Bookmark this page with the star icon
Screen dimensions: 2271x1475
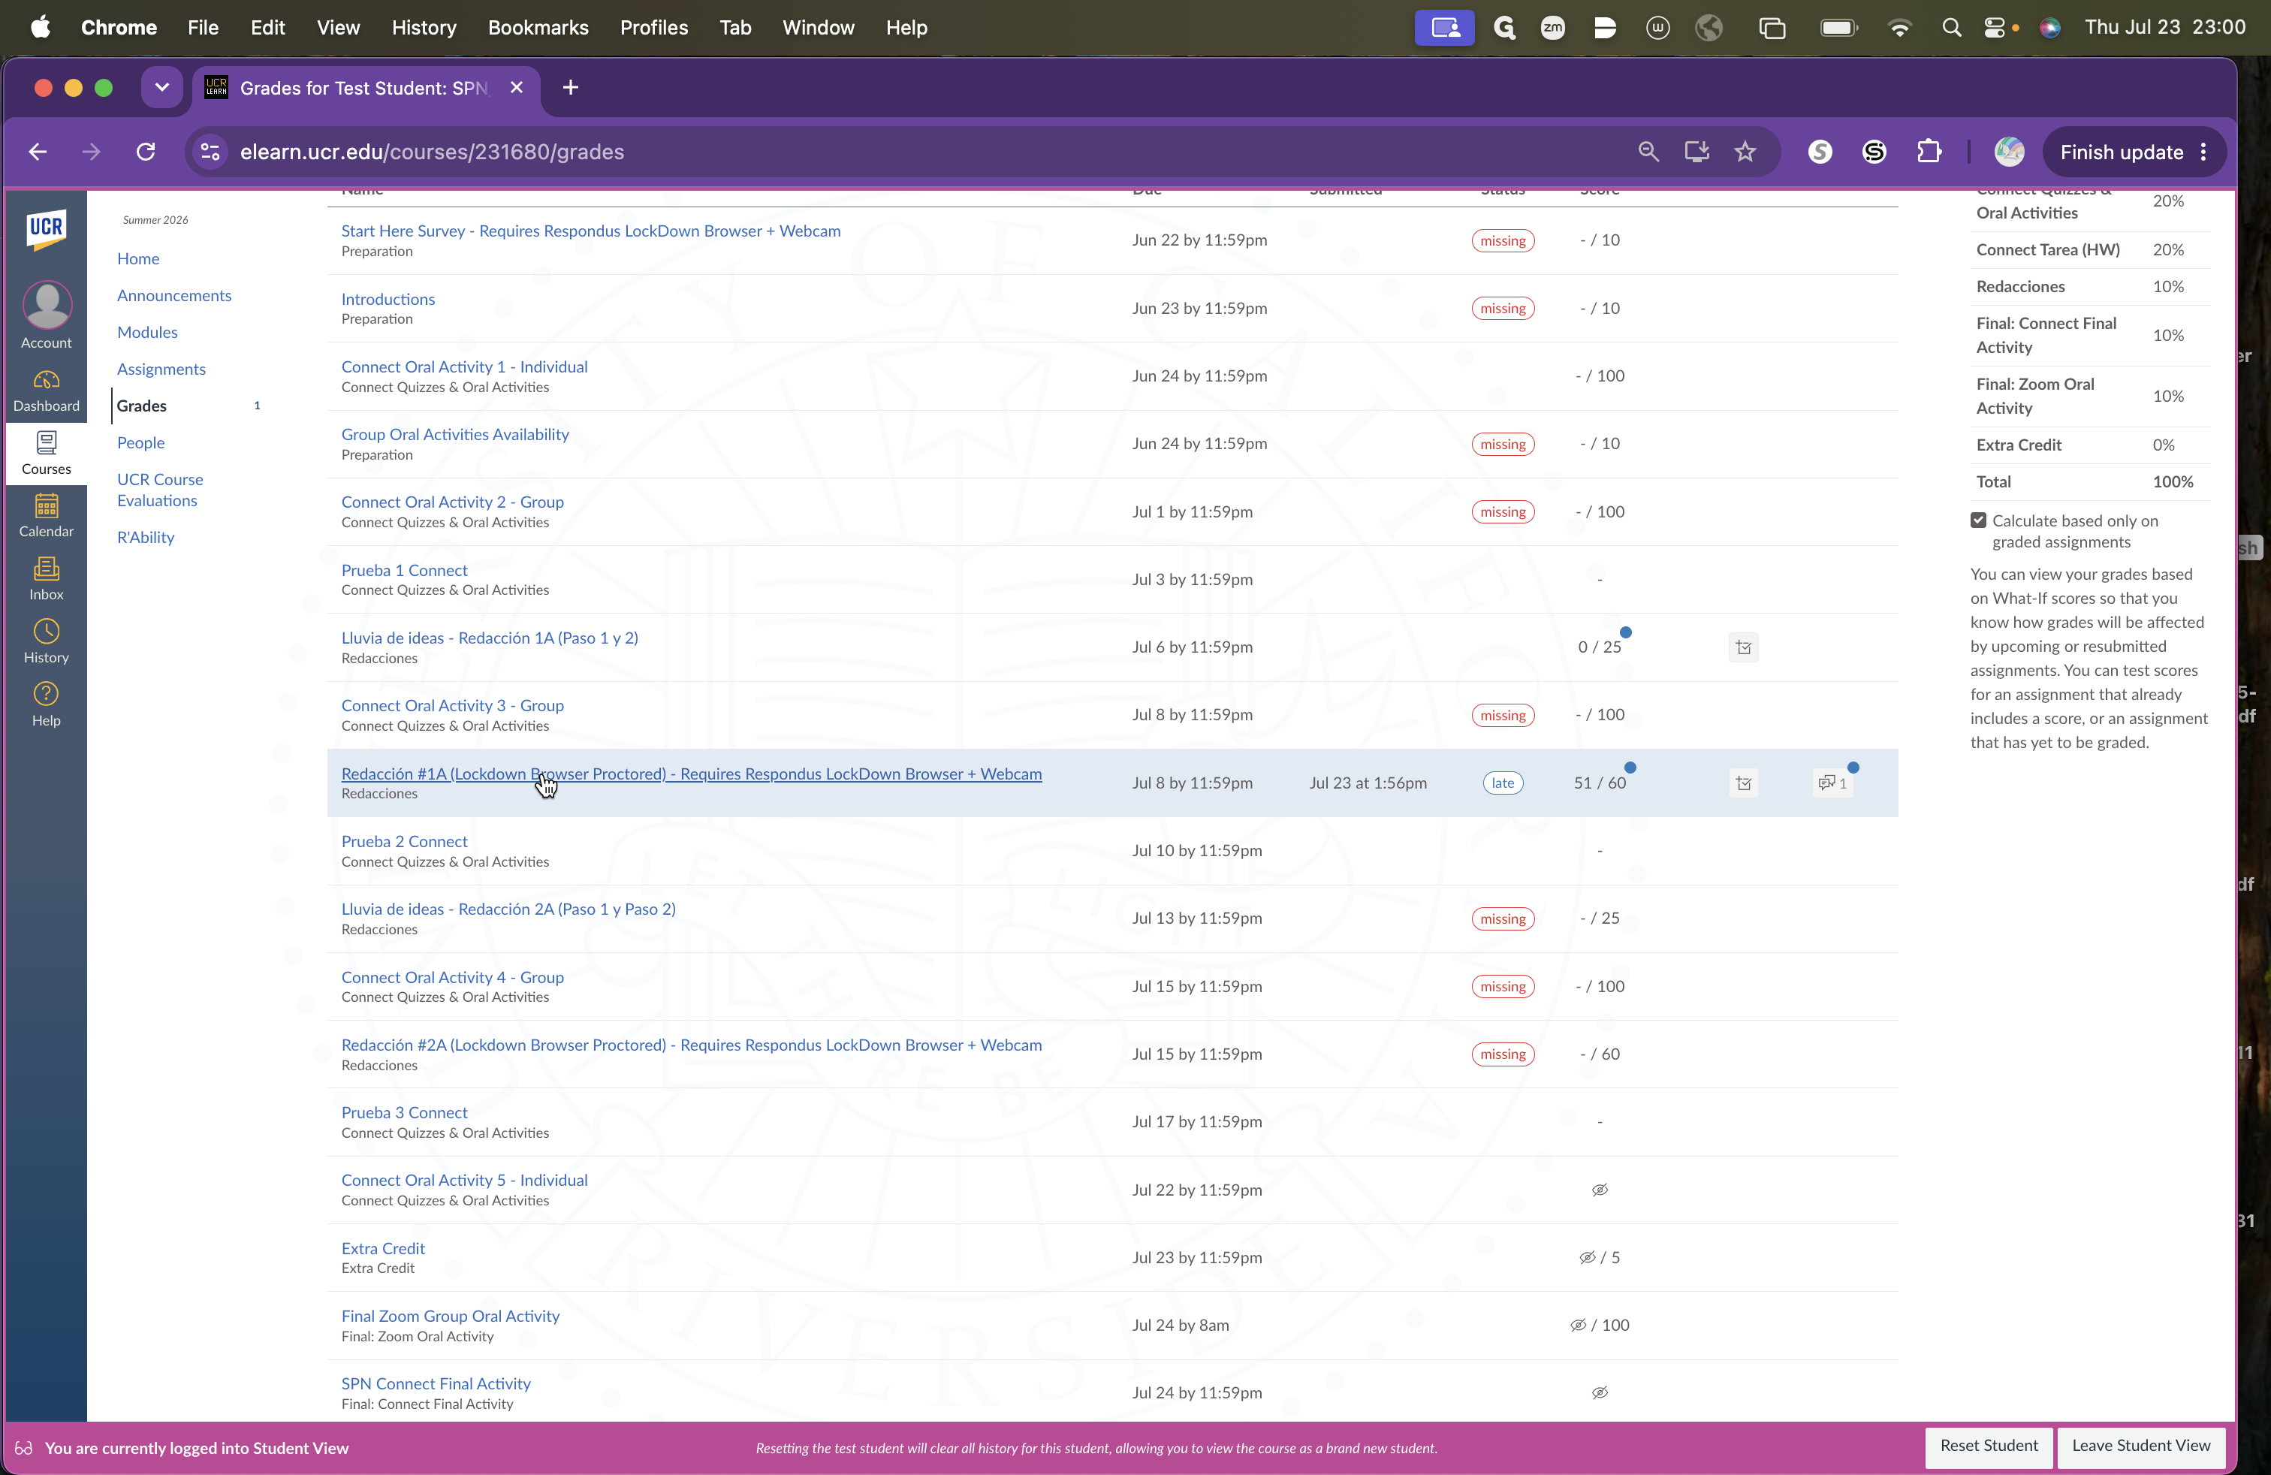[1745, 152]
